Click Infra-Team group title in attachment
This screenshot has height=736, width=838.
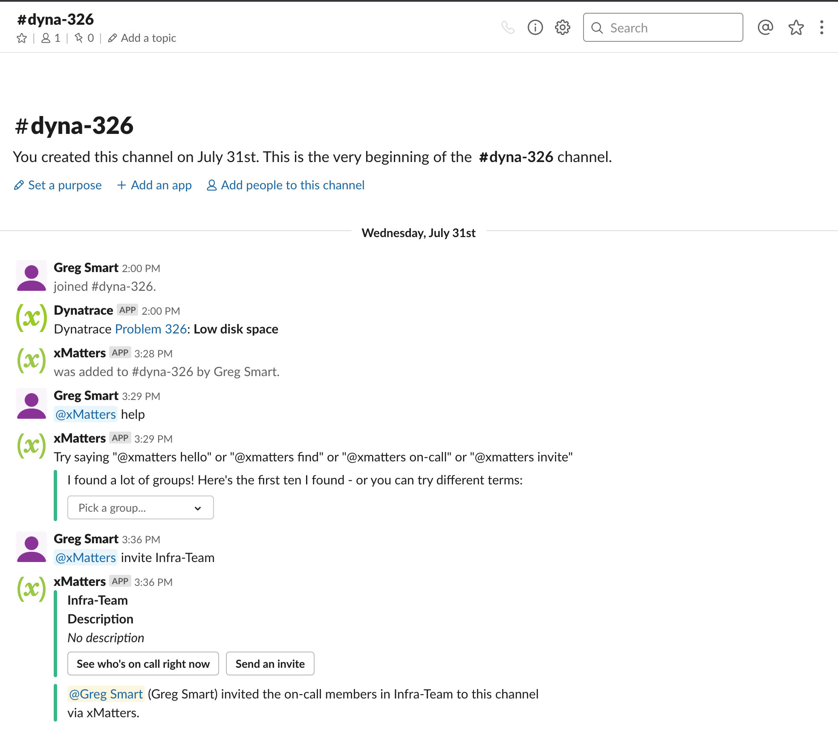98,600
